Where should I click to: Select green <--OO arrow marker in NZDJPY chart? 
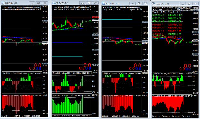pyautogui.click(x=38, y=44)
